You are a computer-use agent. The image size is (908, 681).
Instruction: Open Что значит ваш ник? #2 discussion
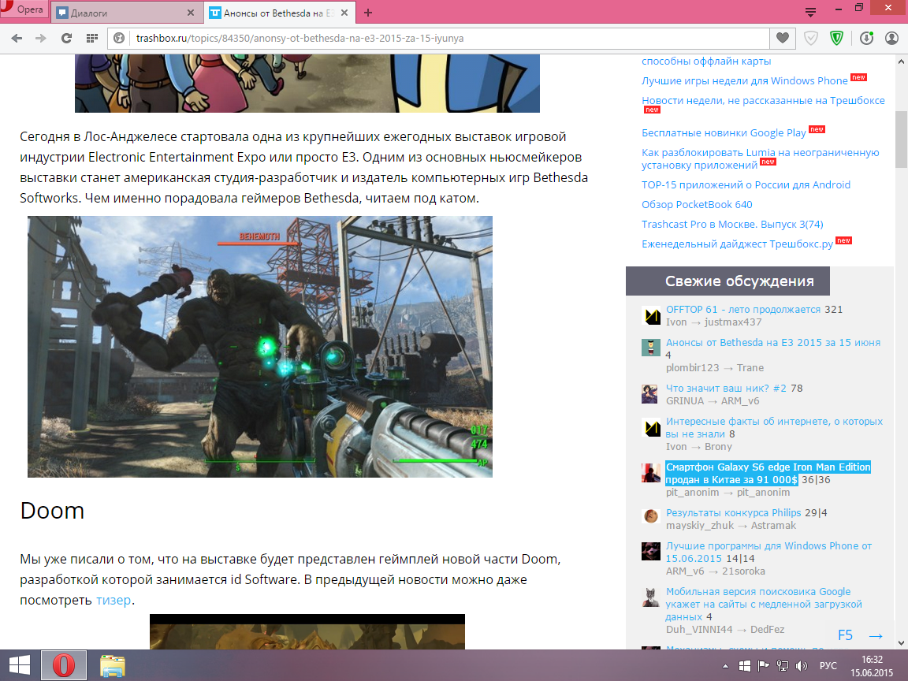click(726, 388)
